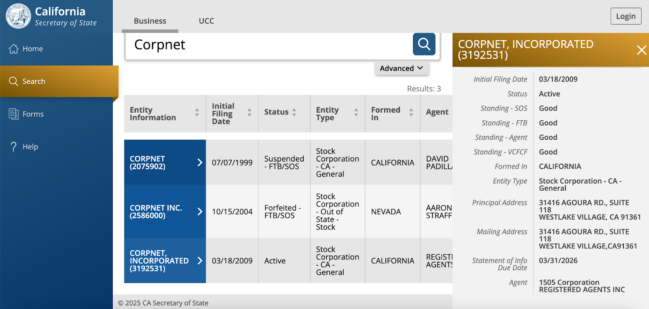Image resolution: width=649 pixels, height=309 pixels.
Task: Open the Advanced search dropdown
Action: click(402, 68)
